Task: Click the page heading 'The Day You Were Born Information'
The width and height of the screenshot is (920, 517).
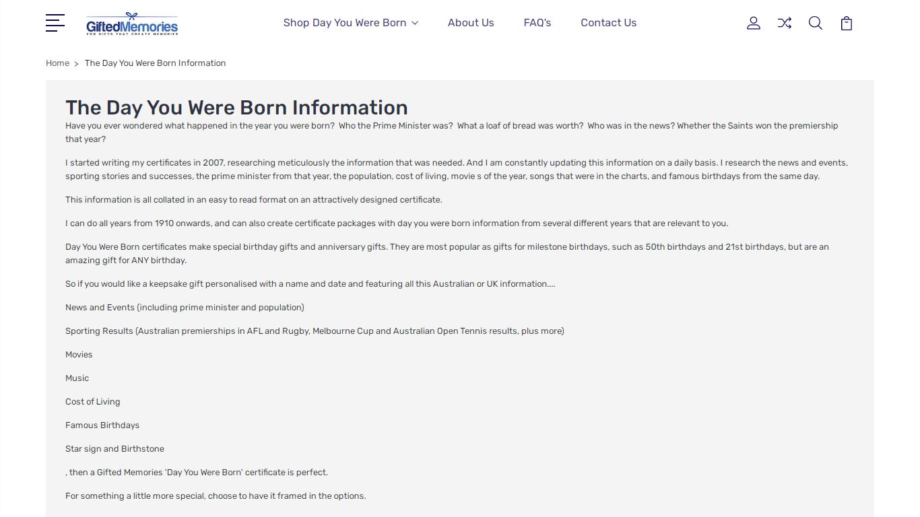Action: (x=236, y=108)
